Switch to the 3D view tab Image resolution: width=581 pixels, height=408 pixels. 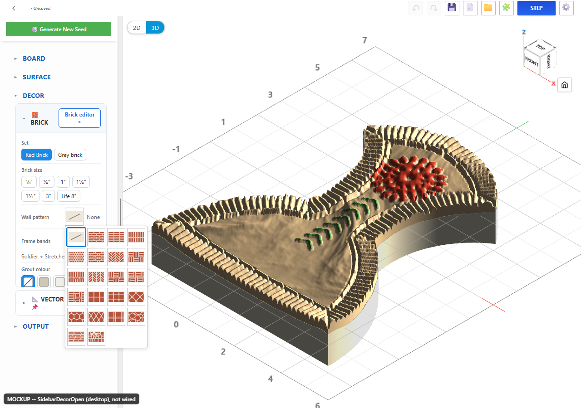155,28
